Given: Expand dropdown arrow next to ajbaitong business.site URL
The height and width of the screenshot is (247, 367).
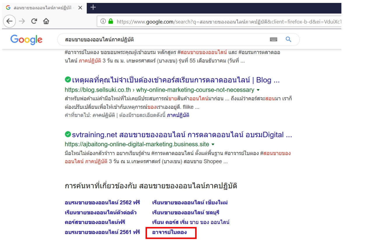Looking at the screenshot, I should 213,144.
